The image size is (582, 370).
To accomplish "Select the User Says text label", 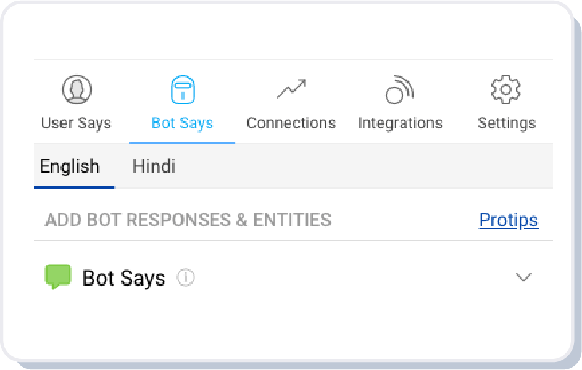I will [x=76, y=123].
